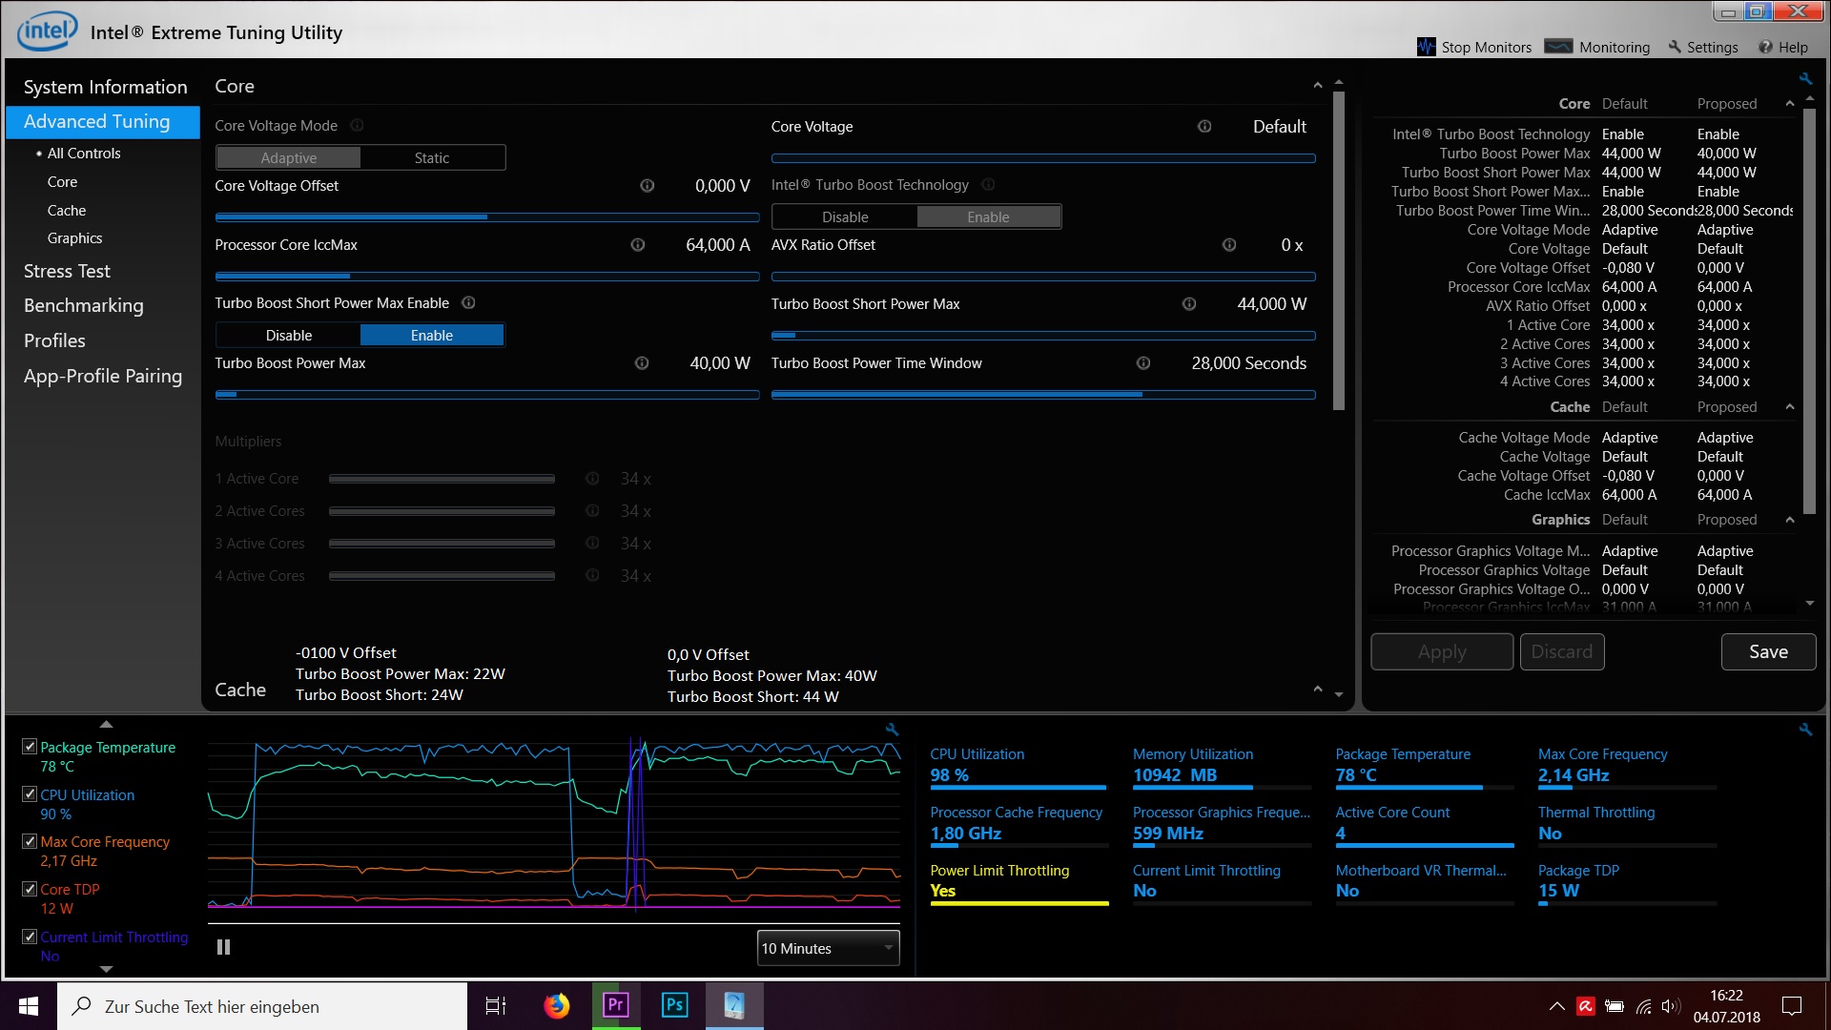1831x1030 pixels.
Task: Open Firefox from the taskbar
Action: tap(556, 1005)
